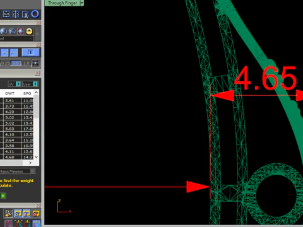Toggle the User switch

click(x=30, y=84)
